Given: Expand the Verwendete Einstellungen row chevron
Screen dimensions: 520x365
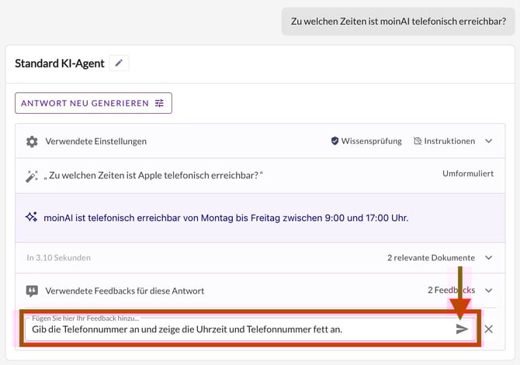Looking at the screenshot, I should [x=489, y=142].
